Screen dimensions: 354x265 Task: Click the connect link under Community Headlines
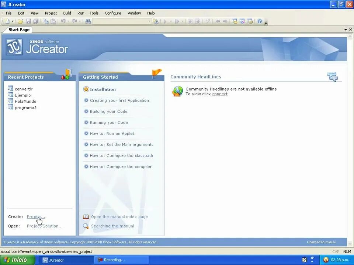(x=220, y=94)
